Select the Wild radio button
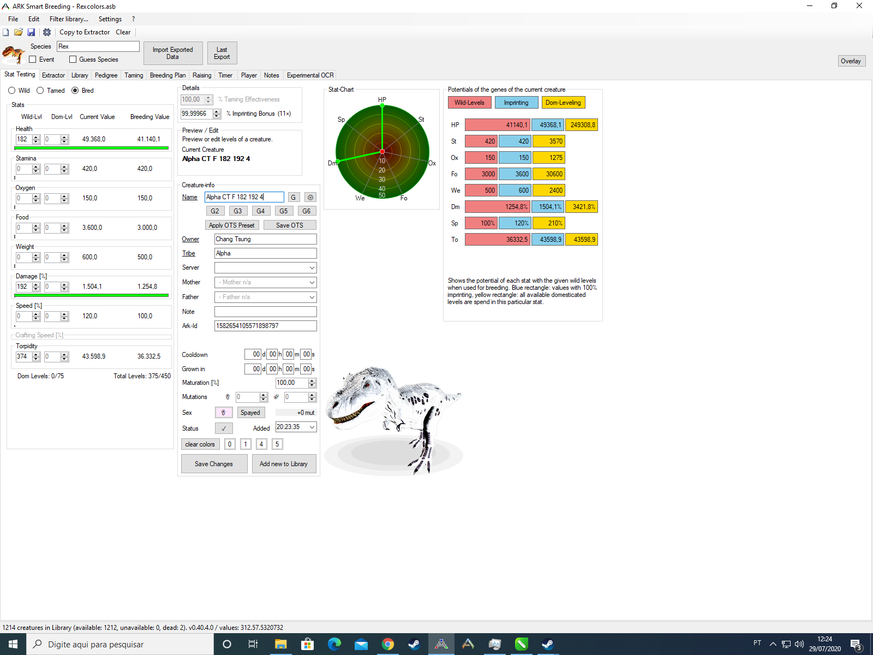Screen dimensions: 873x655 coord(11,91)
